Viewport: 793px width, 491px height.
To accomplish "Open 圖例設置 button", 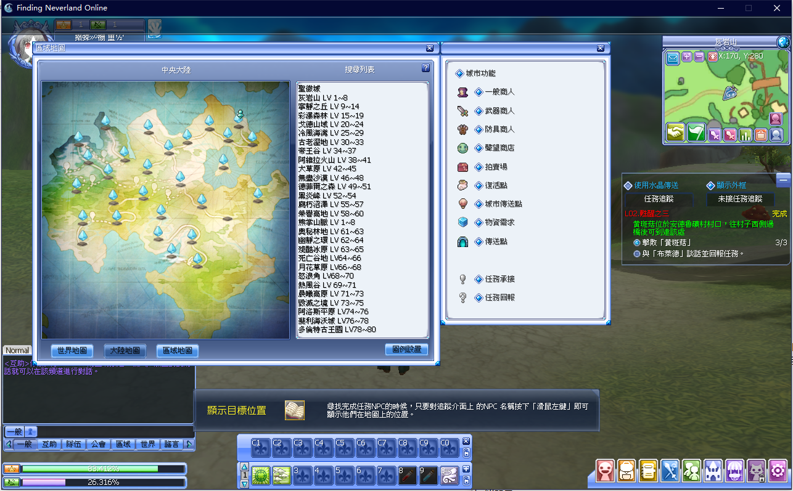I will click(406, 349).
